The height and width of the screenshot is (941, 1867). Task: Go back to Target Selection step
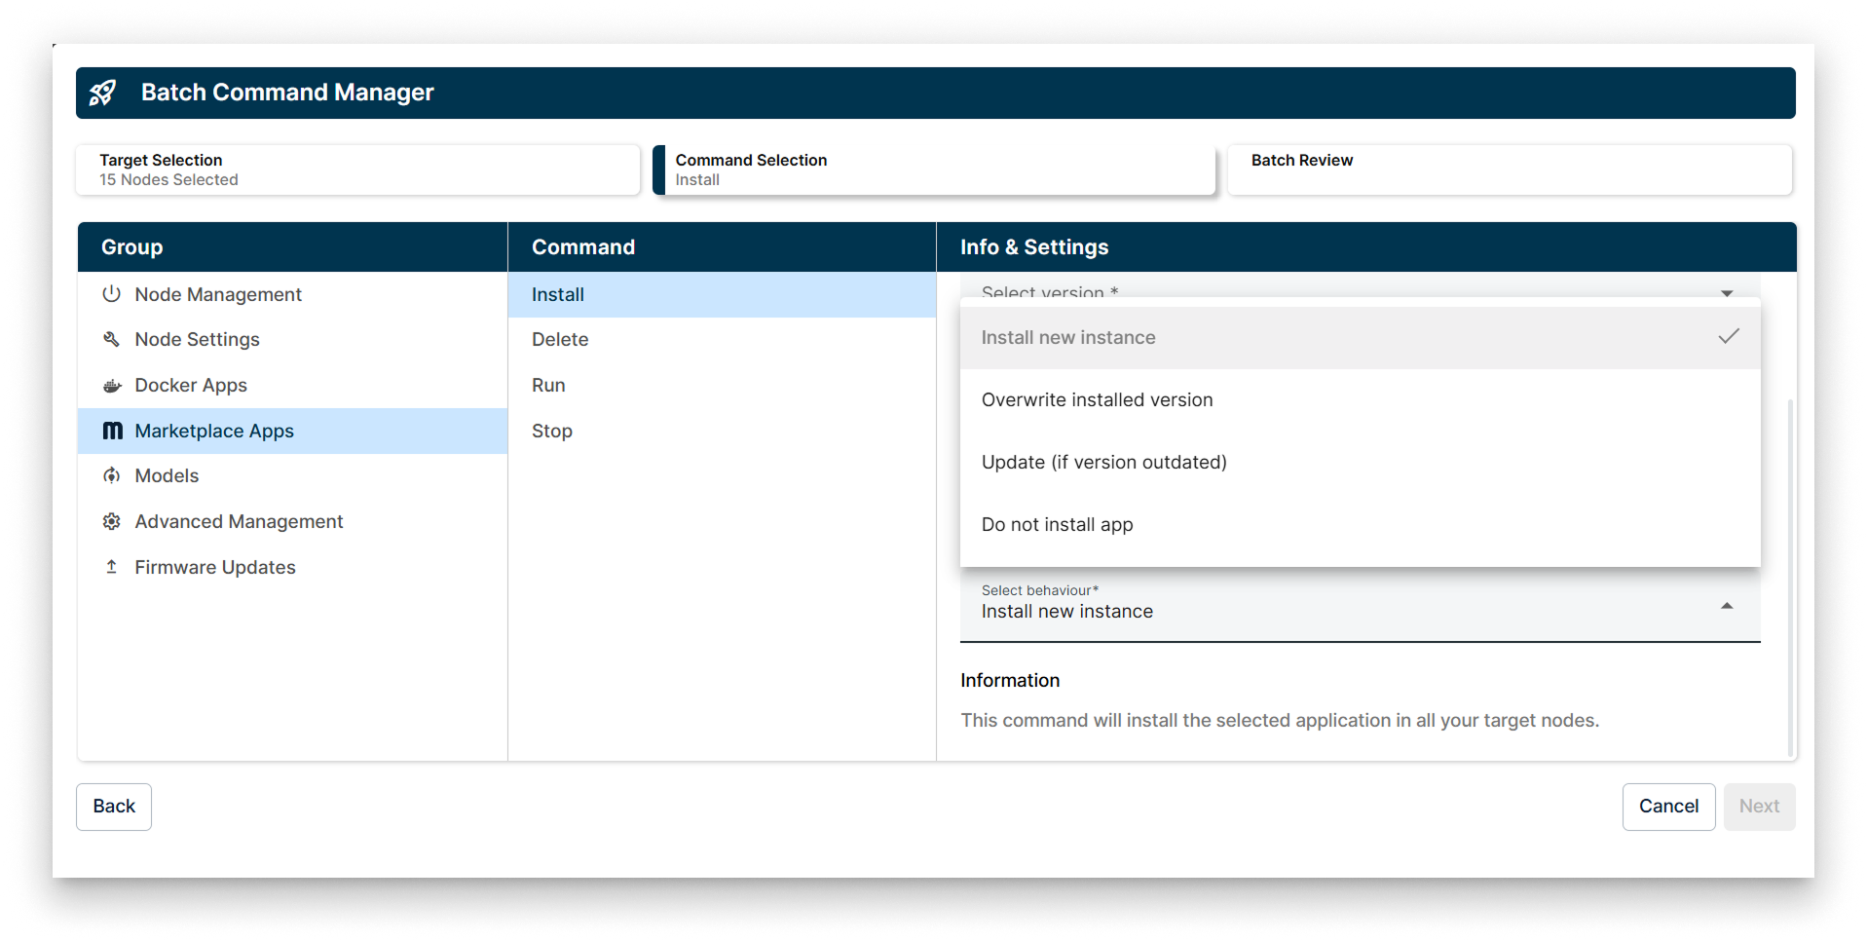point(357,169)
